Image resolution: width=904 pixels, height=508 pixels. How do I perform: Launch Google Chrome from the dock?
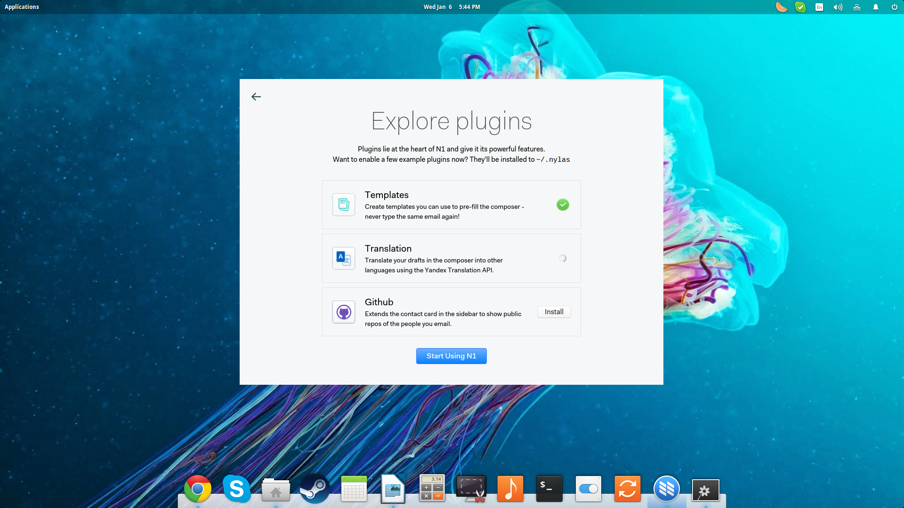click(x=198, y=489)
